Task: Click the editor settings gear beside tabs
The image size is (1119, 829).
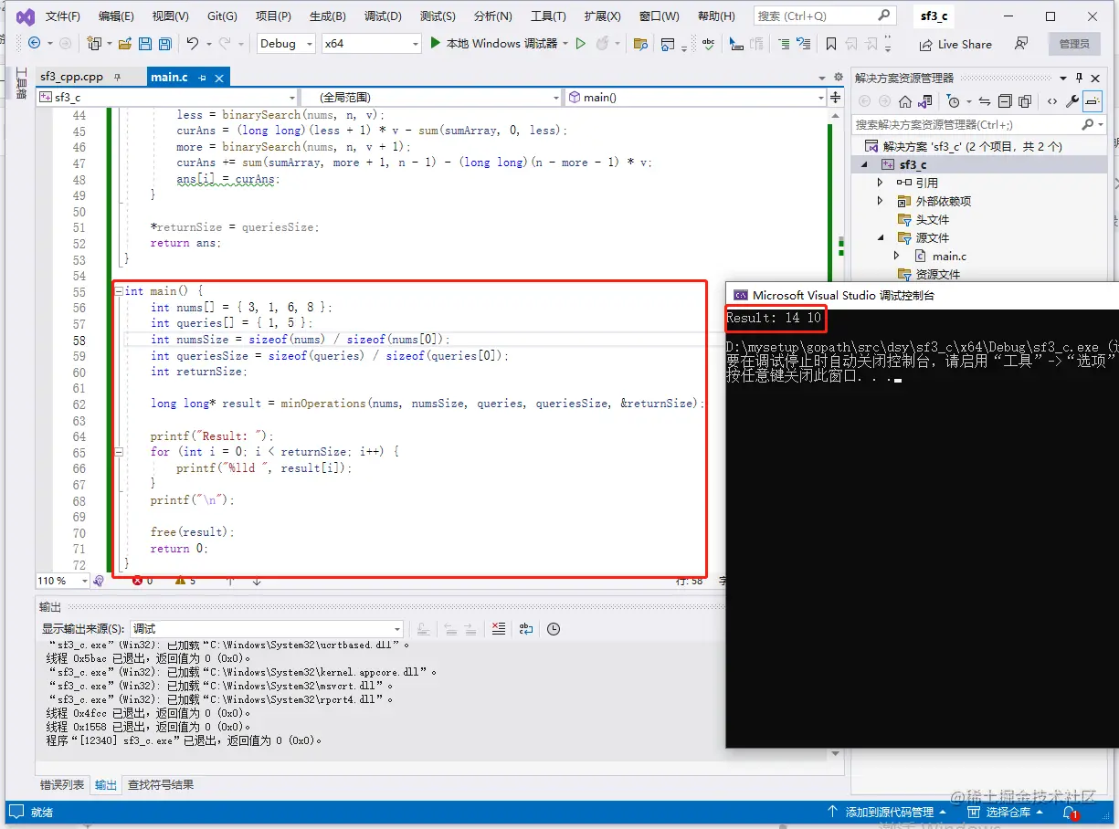Action: coord(838,78)
